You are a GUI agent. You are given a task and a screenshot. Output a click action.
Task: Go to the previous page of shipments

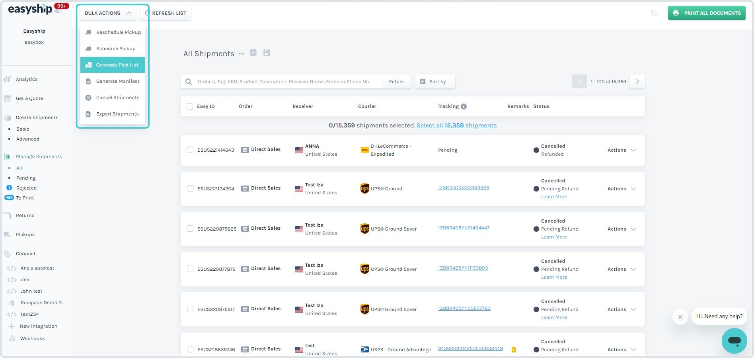point(579,81)
